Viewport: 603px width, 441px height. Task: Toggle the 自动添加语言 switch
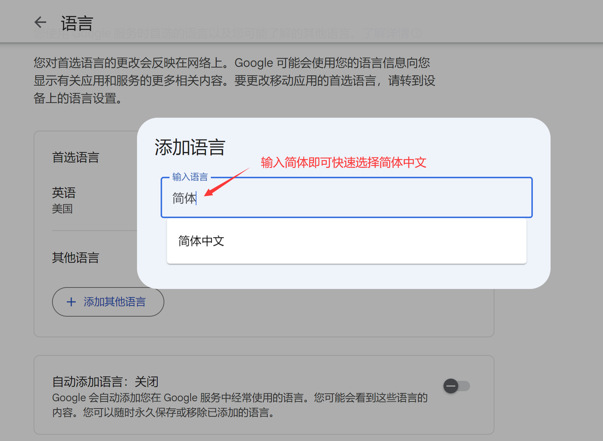456,386
